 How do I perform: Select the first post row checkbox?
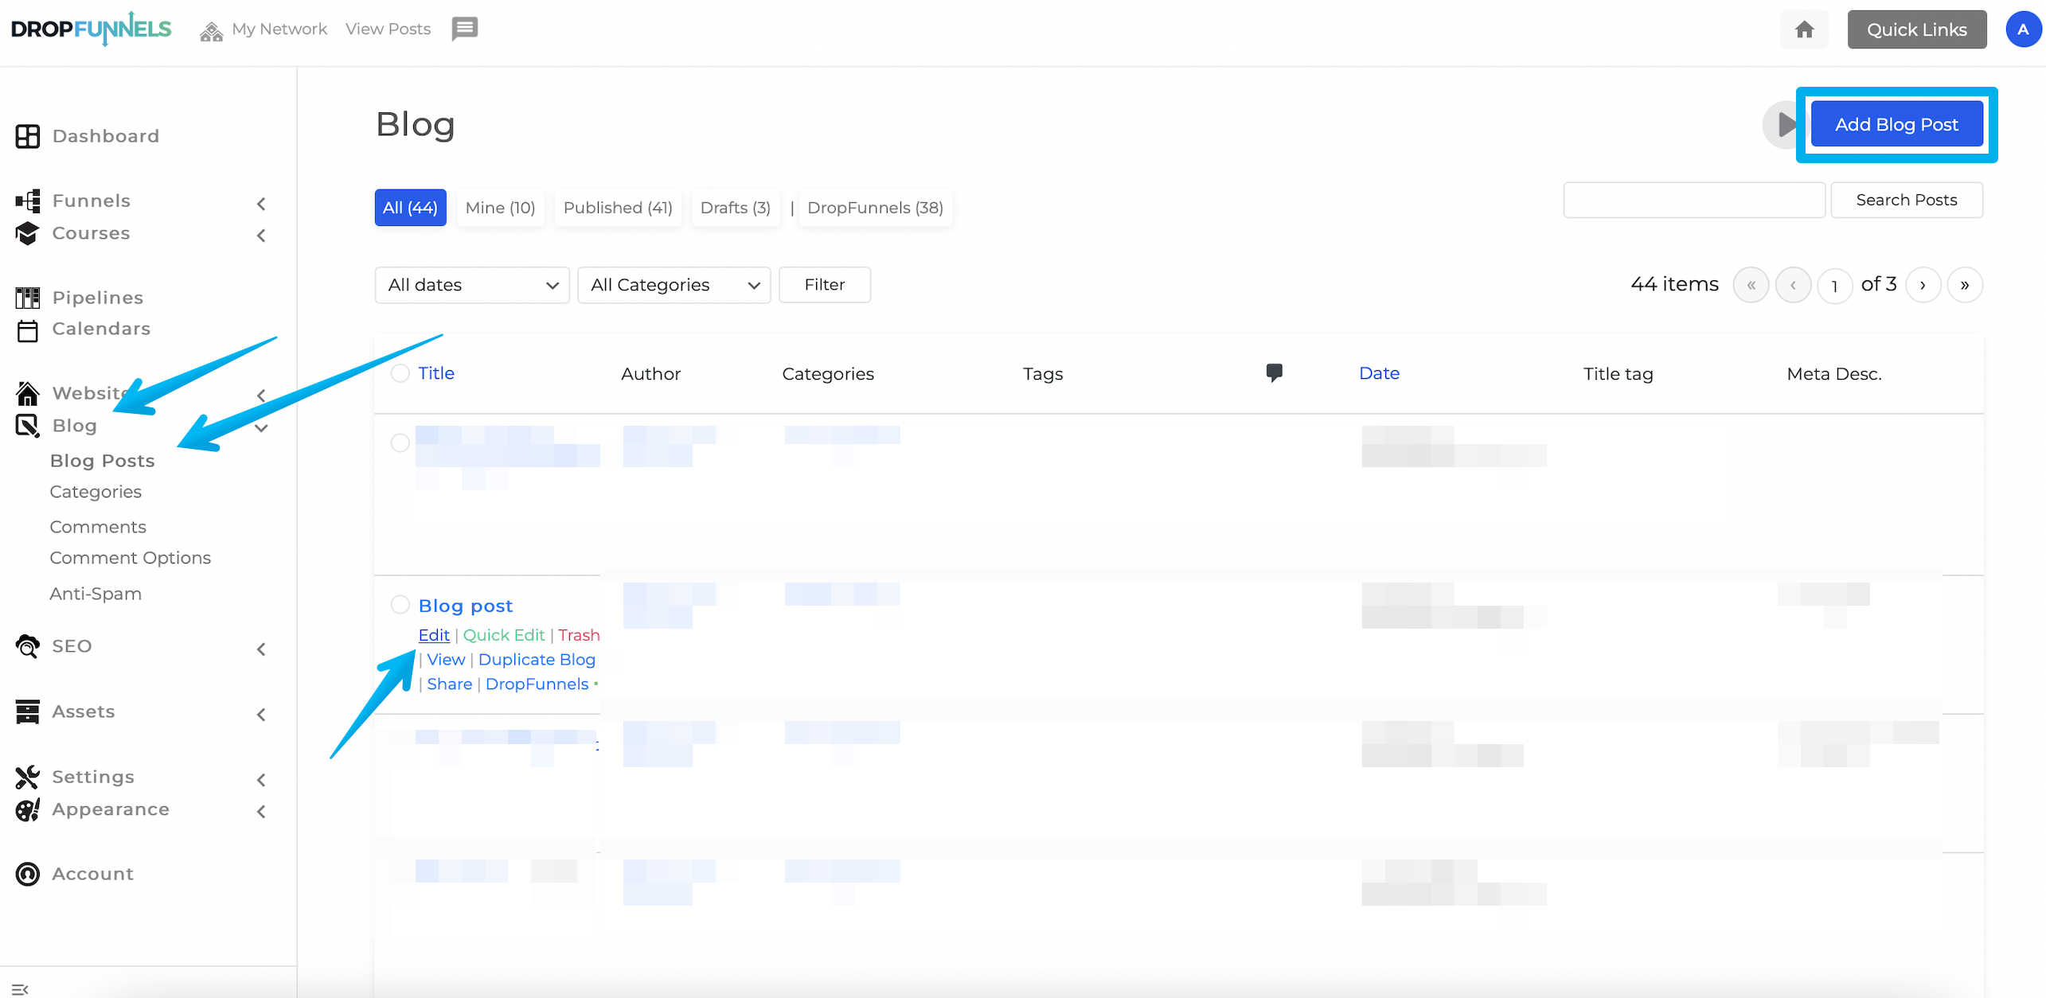click(x=400, y=442)
